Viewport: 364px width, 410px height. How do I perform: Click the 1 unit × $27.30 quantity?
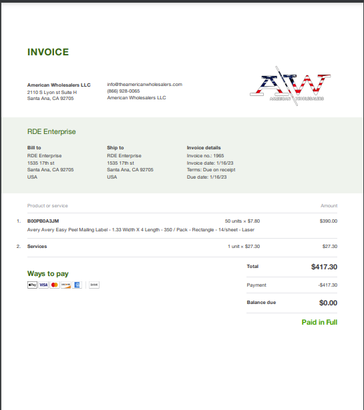[244, 246]
